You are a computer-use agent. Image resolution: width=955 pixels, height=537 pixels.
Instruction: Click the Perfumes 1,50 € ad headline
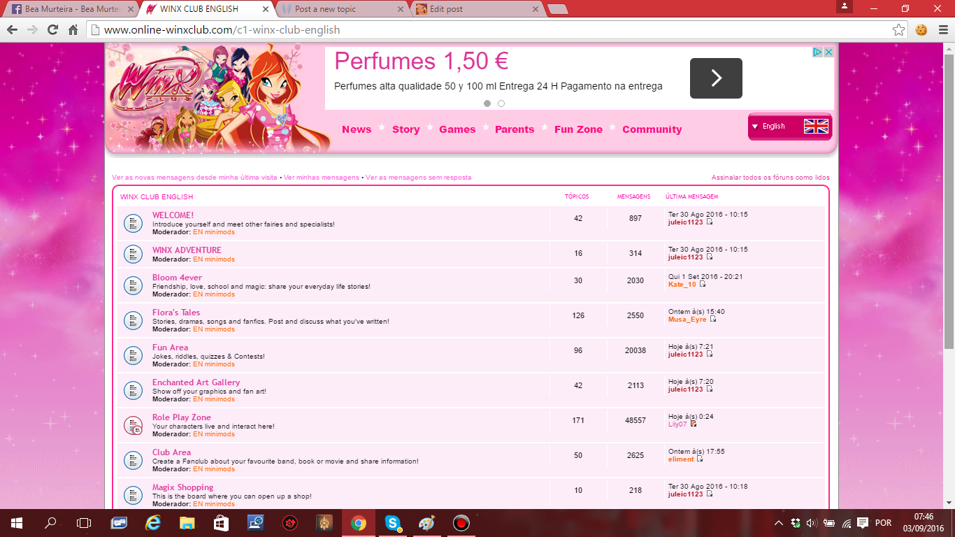tap(421, 62)
